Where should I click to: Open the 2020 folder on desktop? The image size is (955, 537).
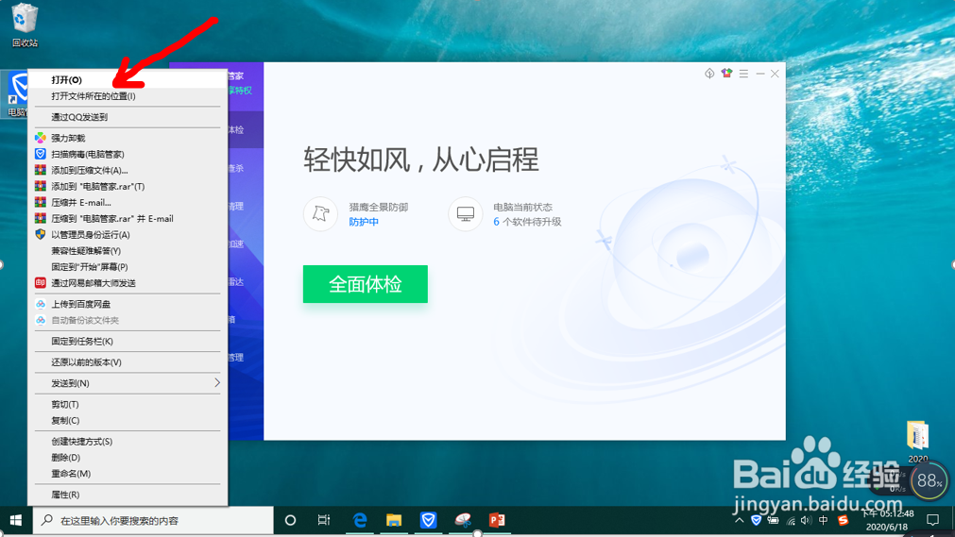pyautogui.click(x=918, y=442)
